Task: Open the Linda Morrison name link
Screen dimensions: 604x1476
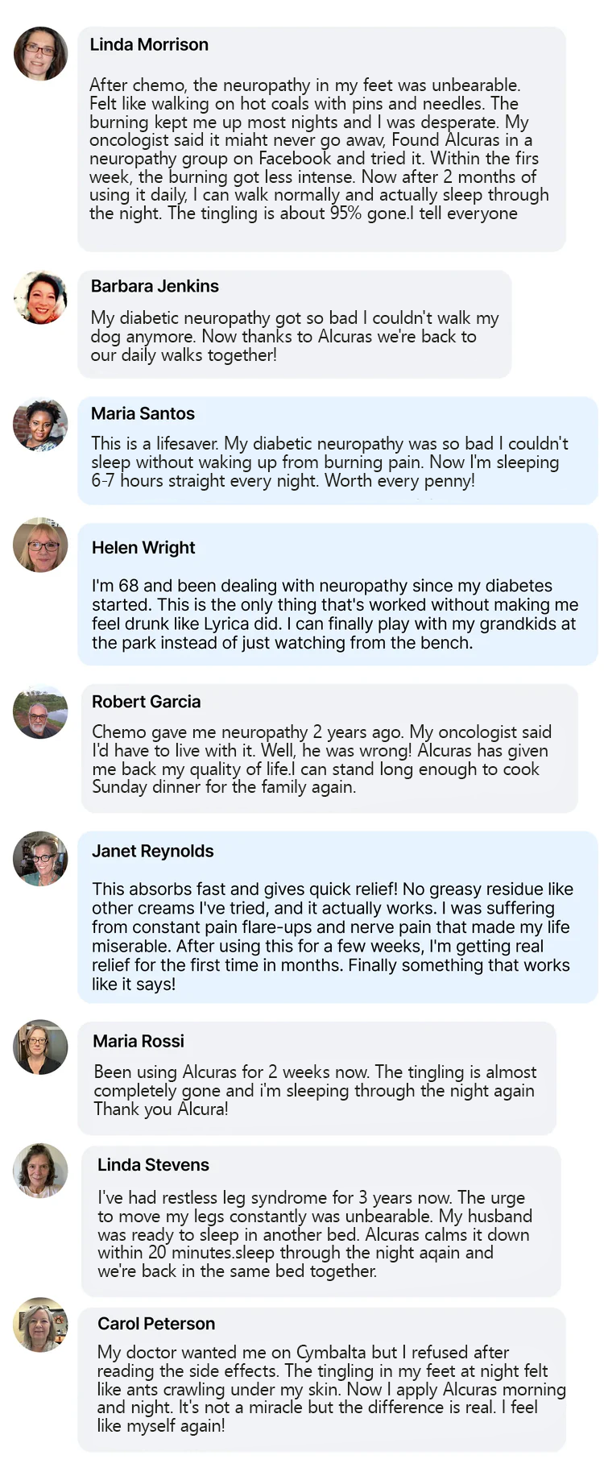Action: 149,45
